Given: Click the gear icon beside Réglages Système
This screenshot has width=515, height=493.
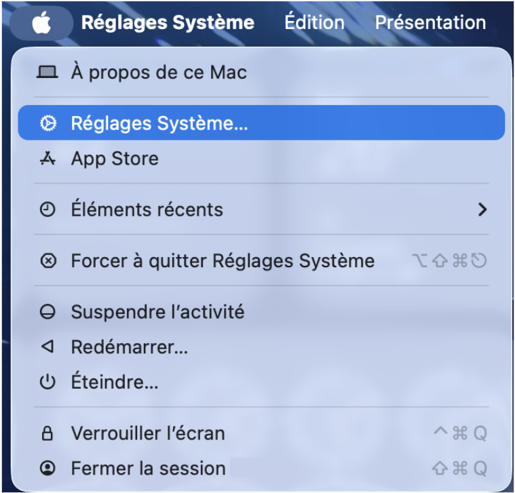Looking at the screenshot, I should coord(47,123).
